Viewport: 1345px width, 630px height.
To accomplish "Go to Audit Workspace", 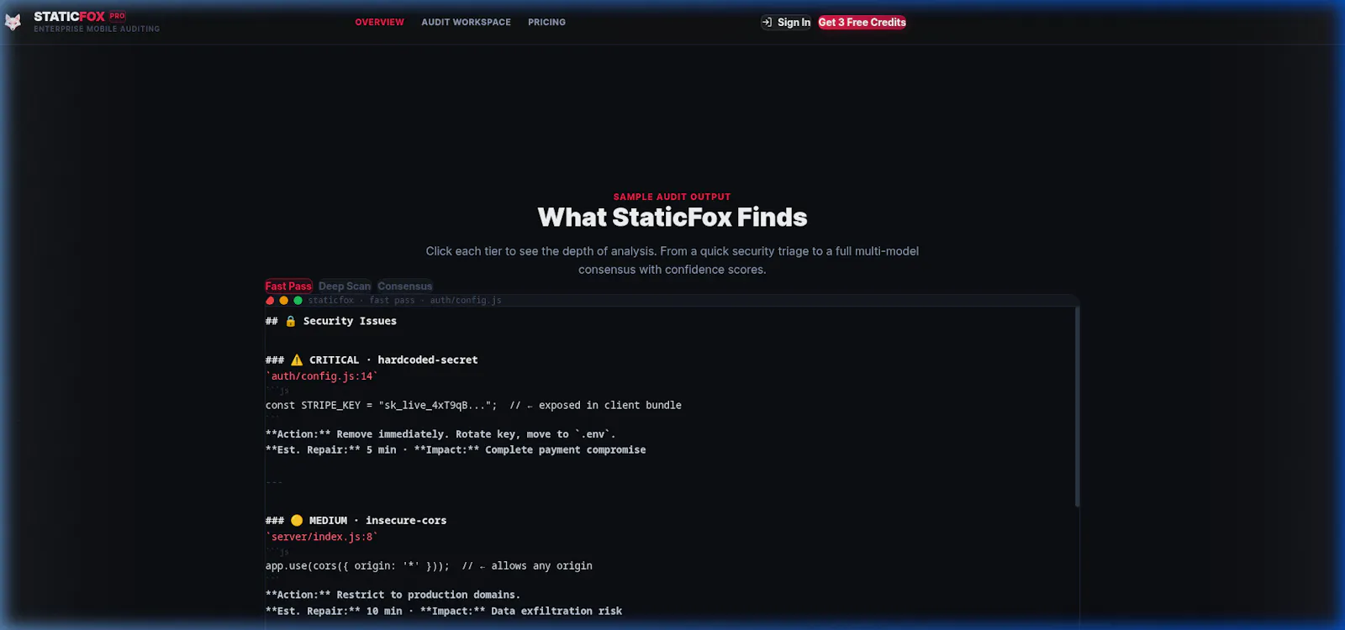I will 466,23.
